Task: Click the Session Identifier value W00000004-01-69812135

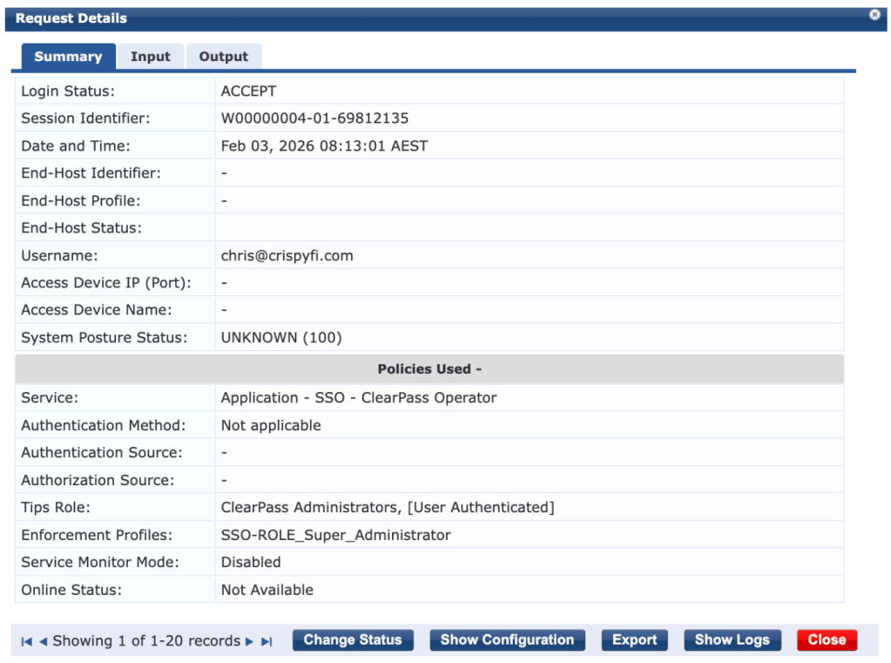Action: [x=314, y=118]
